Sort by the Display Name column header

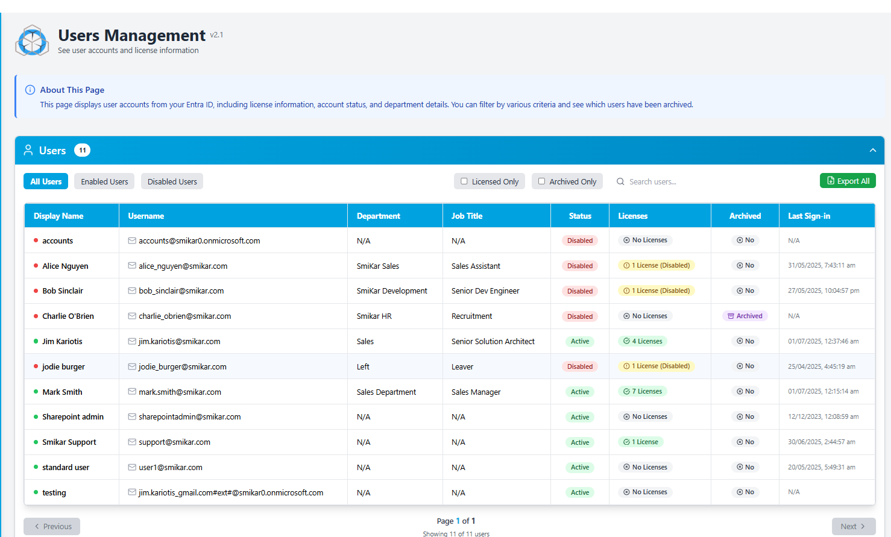coord(58,216)
